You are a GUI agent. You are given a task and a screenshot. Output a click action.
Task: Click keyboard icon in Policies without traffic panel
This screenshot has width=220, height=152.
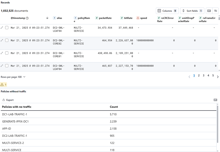(x=215, y=100)
